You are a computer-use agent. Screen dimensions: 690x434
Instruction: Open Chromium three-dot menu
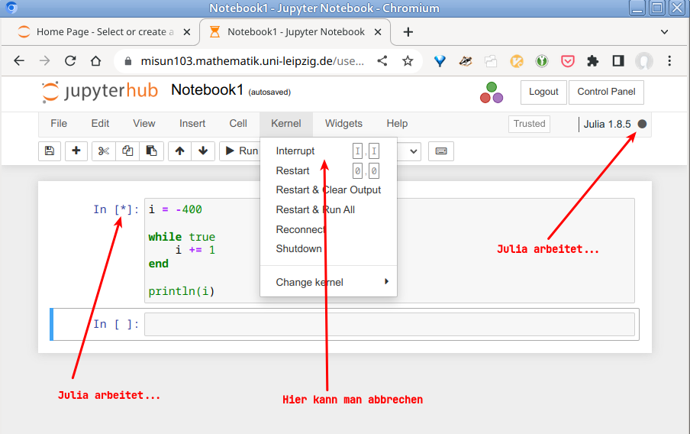pyautogui.click(x=669, y=61)
